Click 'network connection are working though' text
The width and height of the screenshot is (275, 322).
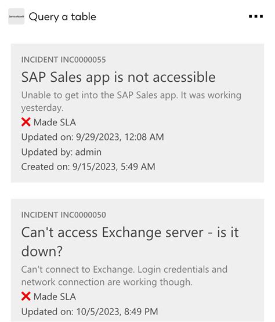tap(107, 282)
